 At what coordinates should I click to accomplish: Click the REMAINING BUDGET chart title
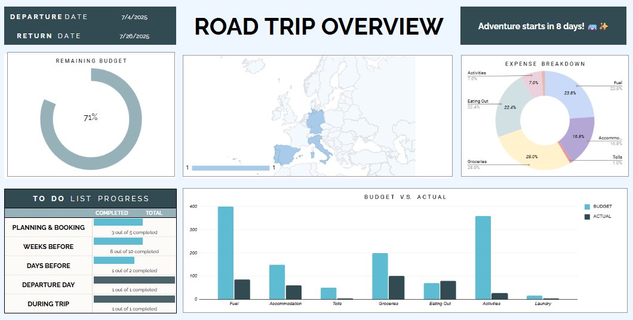point(91,61)
